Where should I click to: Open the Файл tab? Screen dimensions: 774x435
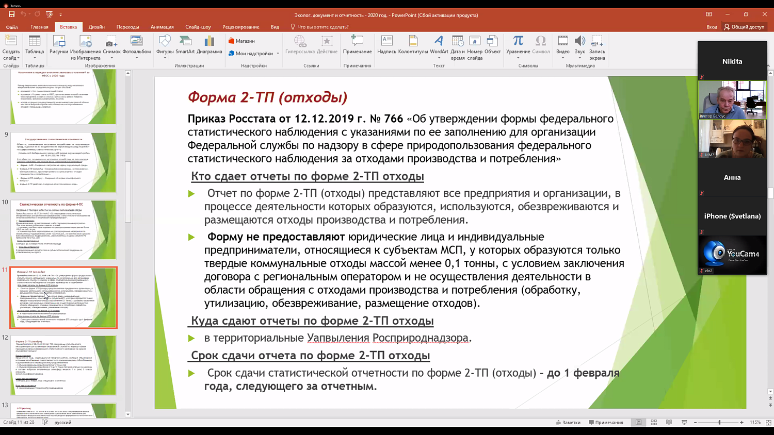click(x=12, y=27)
